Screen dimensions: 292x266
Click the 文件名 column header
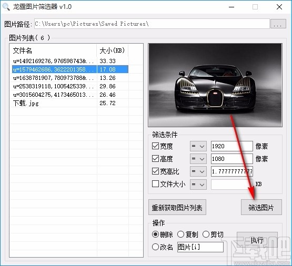pos(53,50)
